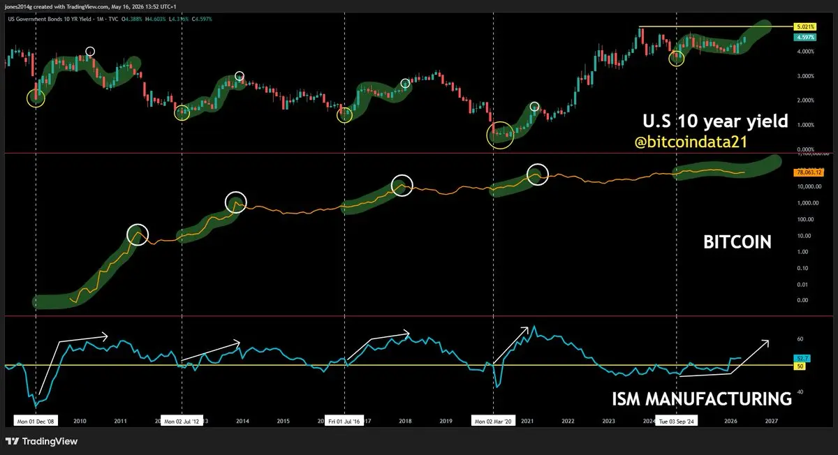This screenshot has height=455, width=838.
Task: Click the 2023 year on time axis
Action: 609,422
